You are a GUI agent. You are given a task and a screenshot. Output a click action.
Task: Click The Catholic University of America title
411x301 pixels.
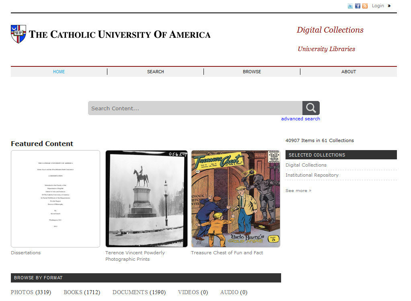coord(119,34)
